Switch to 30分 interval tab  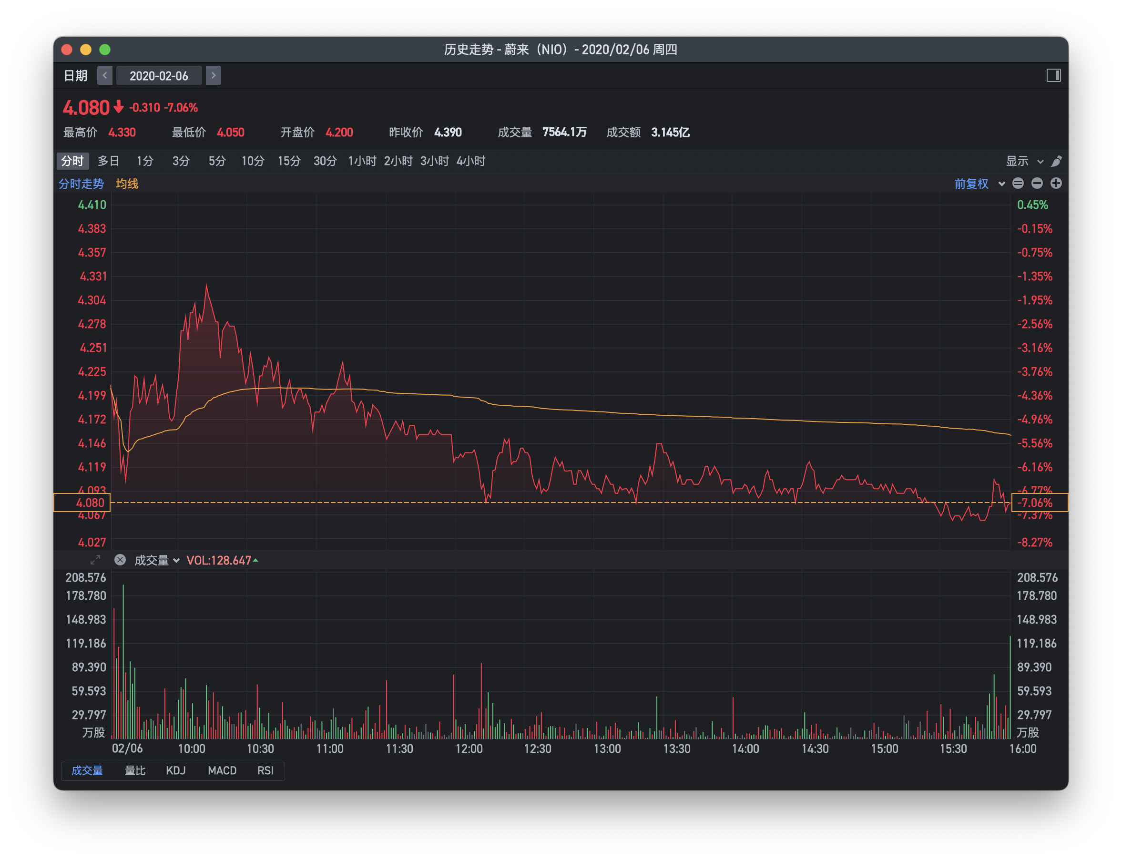[x=325, y=161]
